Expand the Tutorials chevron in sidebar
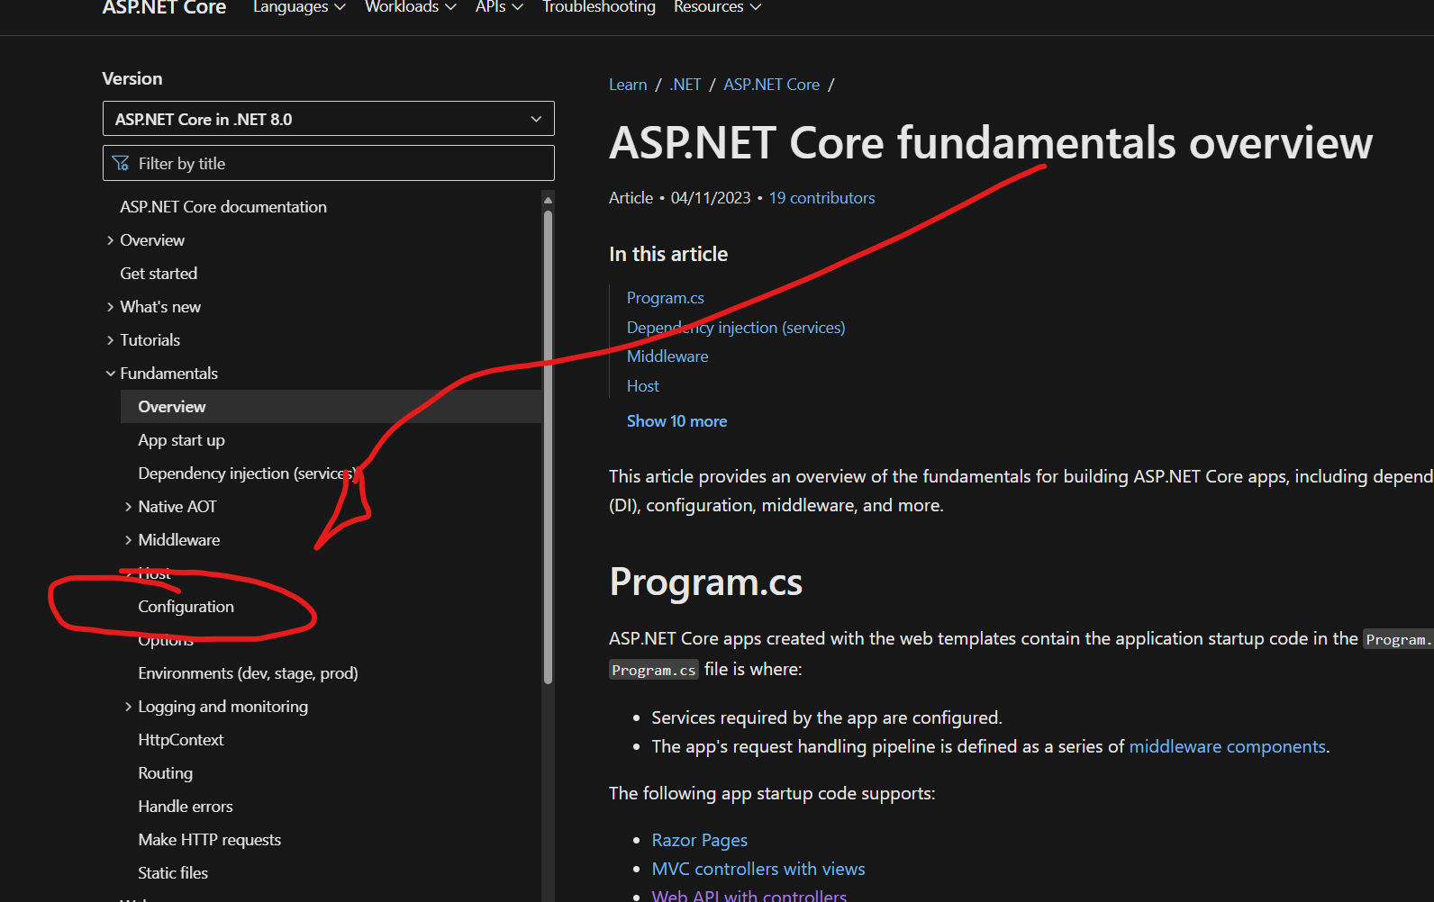 [x=111, y=340]
